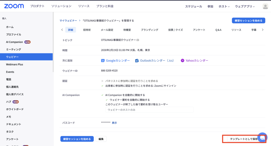Screen dimensions: 271x146
Task: Expand the ホスト dropdown menu
Action: [x=224, y=6]
